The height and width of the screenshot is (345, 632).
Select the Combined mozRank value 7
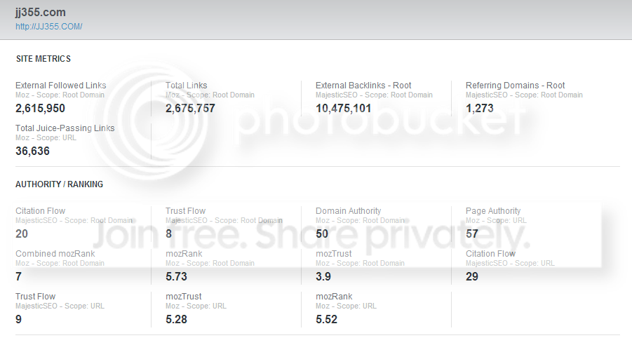pos(18,276)
